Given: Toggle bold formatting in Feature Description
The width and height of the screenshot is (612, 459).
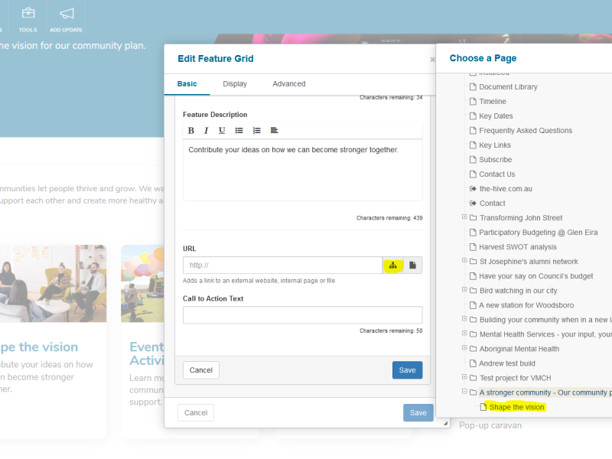Looking at the screenshot, I should coord(191,131).
